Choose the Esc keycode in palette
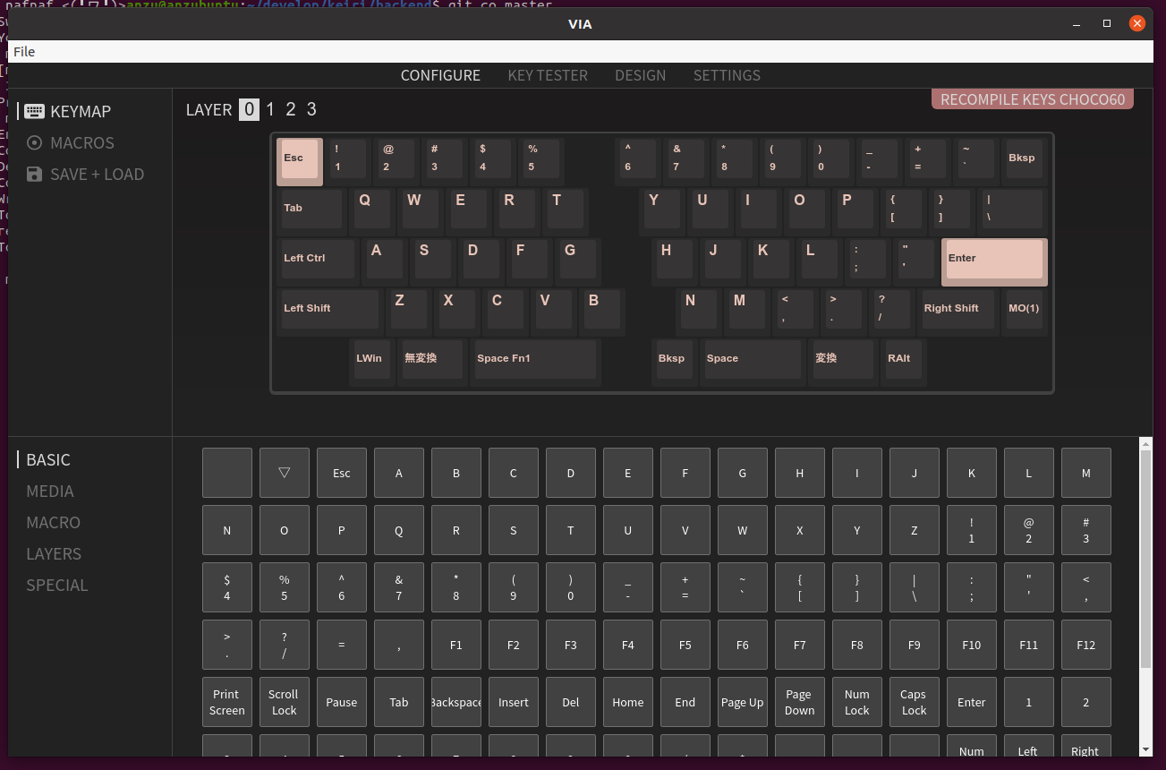The image size is (1166, 770). coord(342,473)
